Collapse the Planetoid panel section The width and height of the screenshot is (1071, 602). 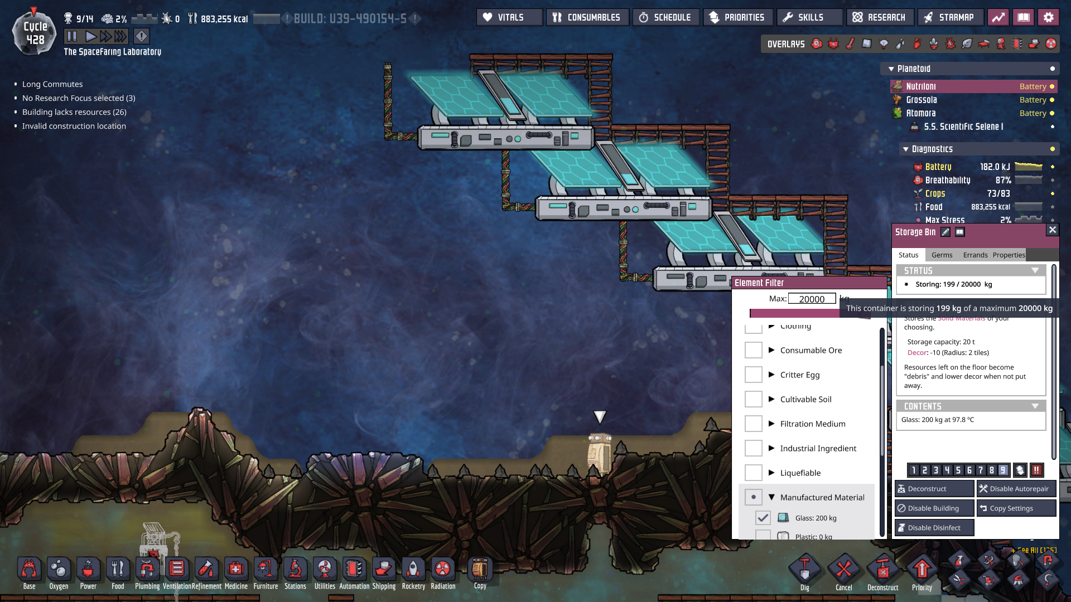coord(891,69)
